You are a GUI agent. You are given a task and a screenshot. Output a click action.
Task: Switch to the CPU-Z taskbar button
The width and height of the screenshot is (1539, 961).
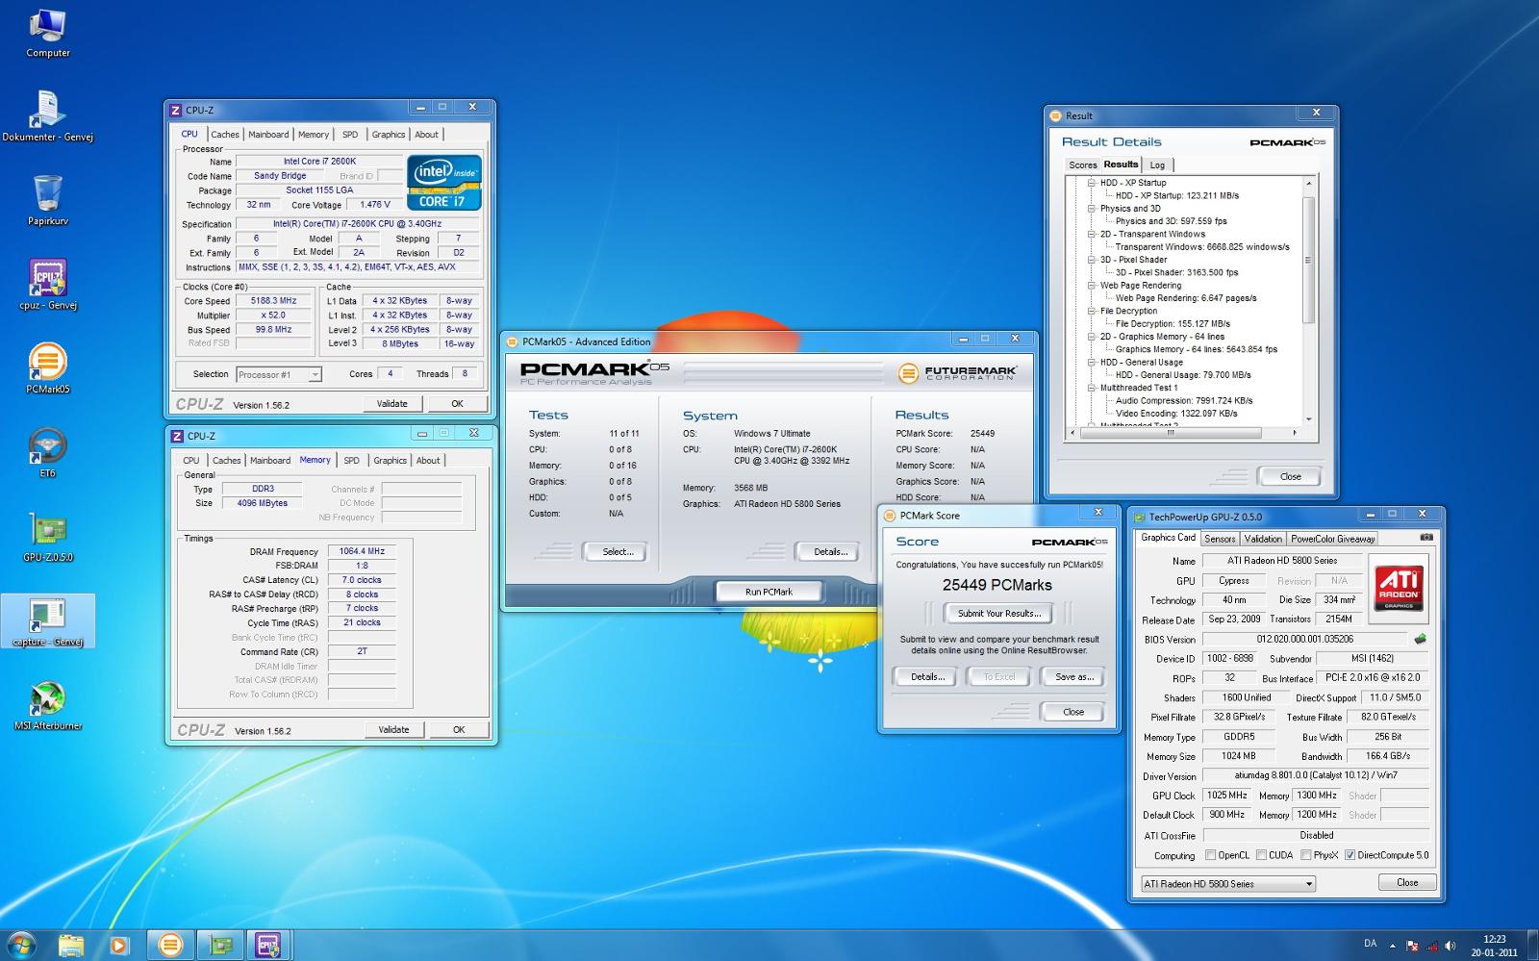pos(268,945)
